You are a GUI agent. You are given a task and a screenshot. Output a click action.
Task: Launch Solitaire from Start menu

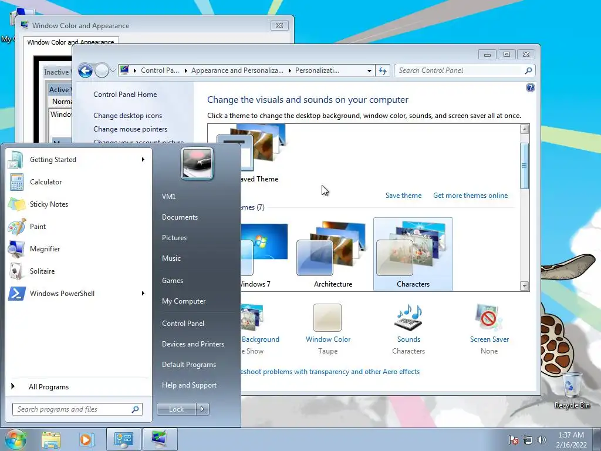pos(79,271)
